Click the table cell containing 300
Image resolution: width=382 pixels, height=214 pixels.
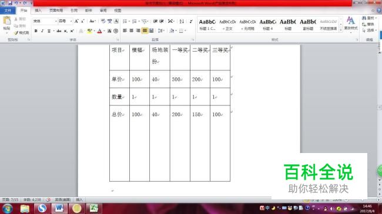pos(180,79)
